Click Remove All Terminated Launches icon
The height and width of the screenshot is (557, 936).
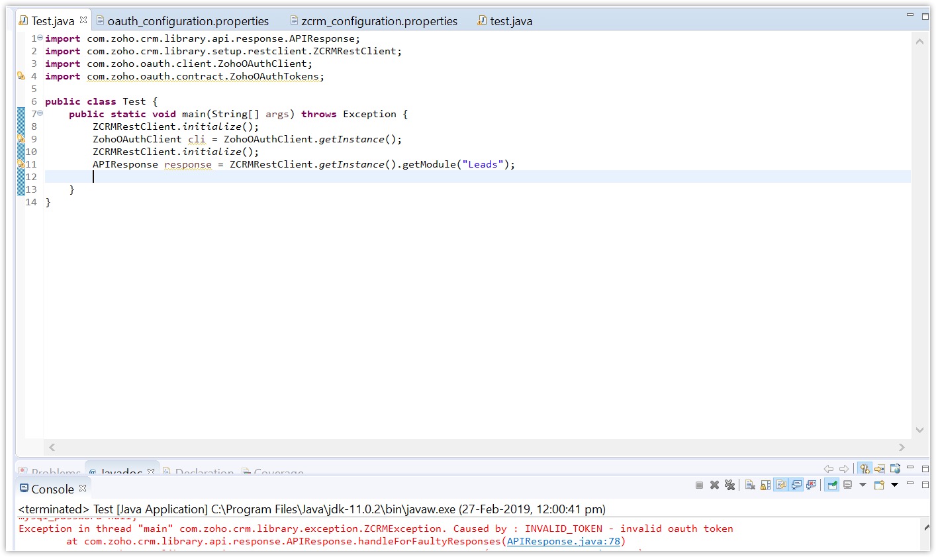729,485
